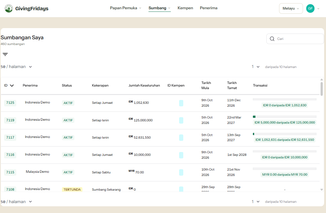This screenshot has height=213, width=326.
Task: Click the Jumlah Keseluruhan column header
Action: (144, 86)
